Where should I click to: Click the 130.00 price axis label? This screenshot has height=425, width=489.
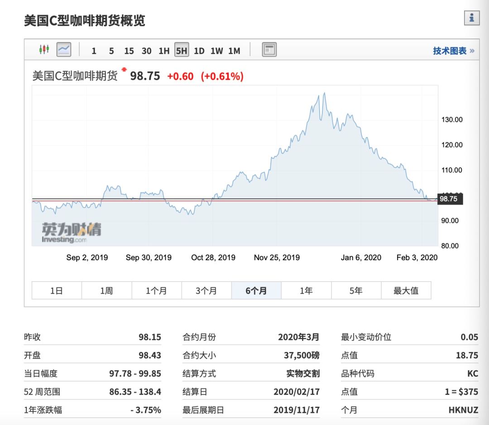pyautogui.click(x=452, y=119)
